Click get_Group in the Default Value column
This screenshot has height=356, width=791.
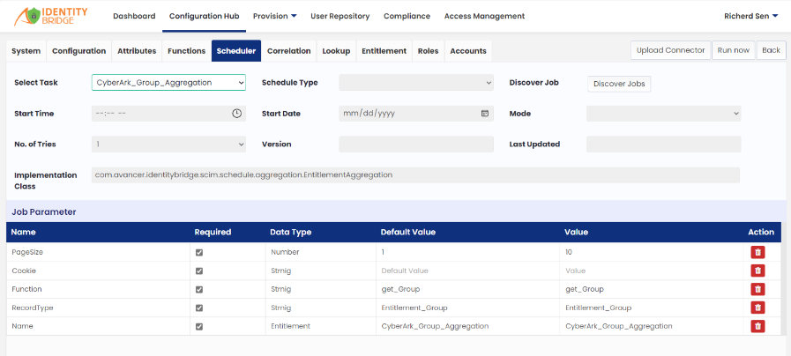[401, 289]
